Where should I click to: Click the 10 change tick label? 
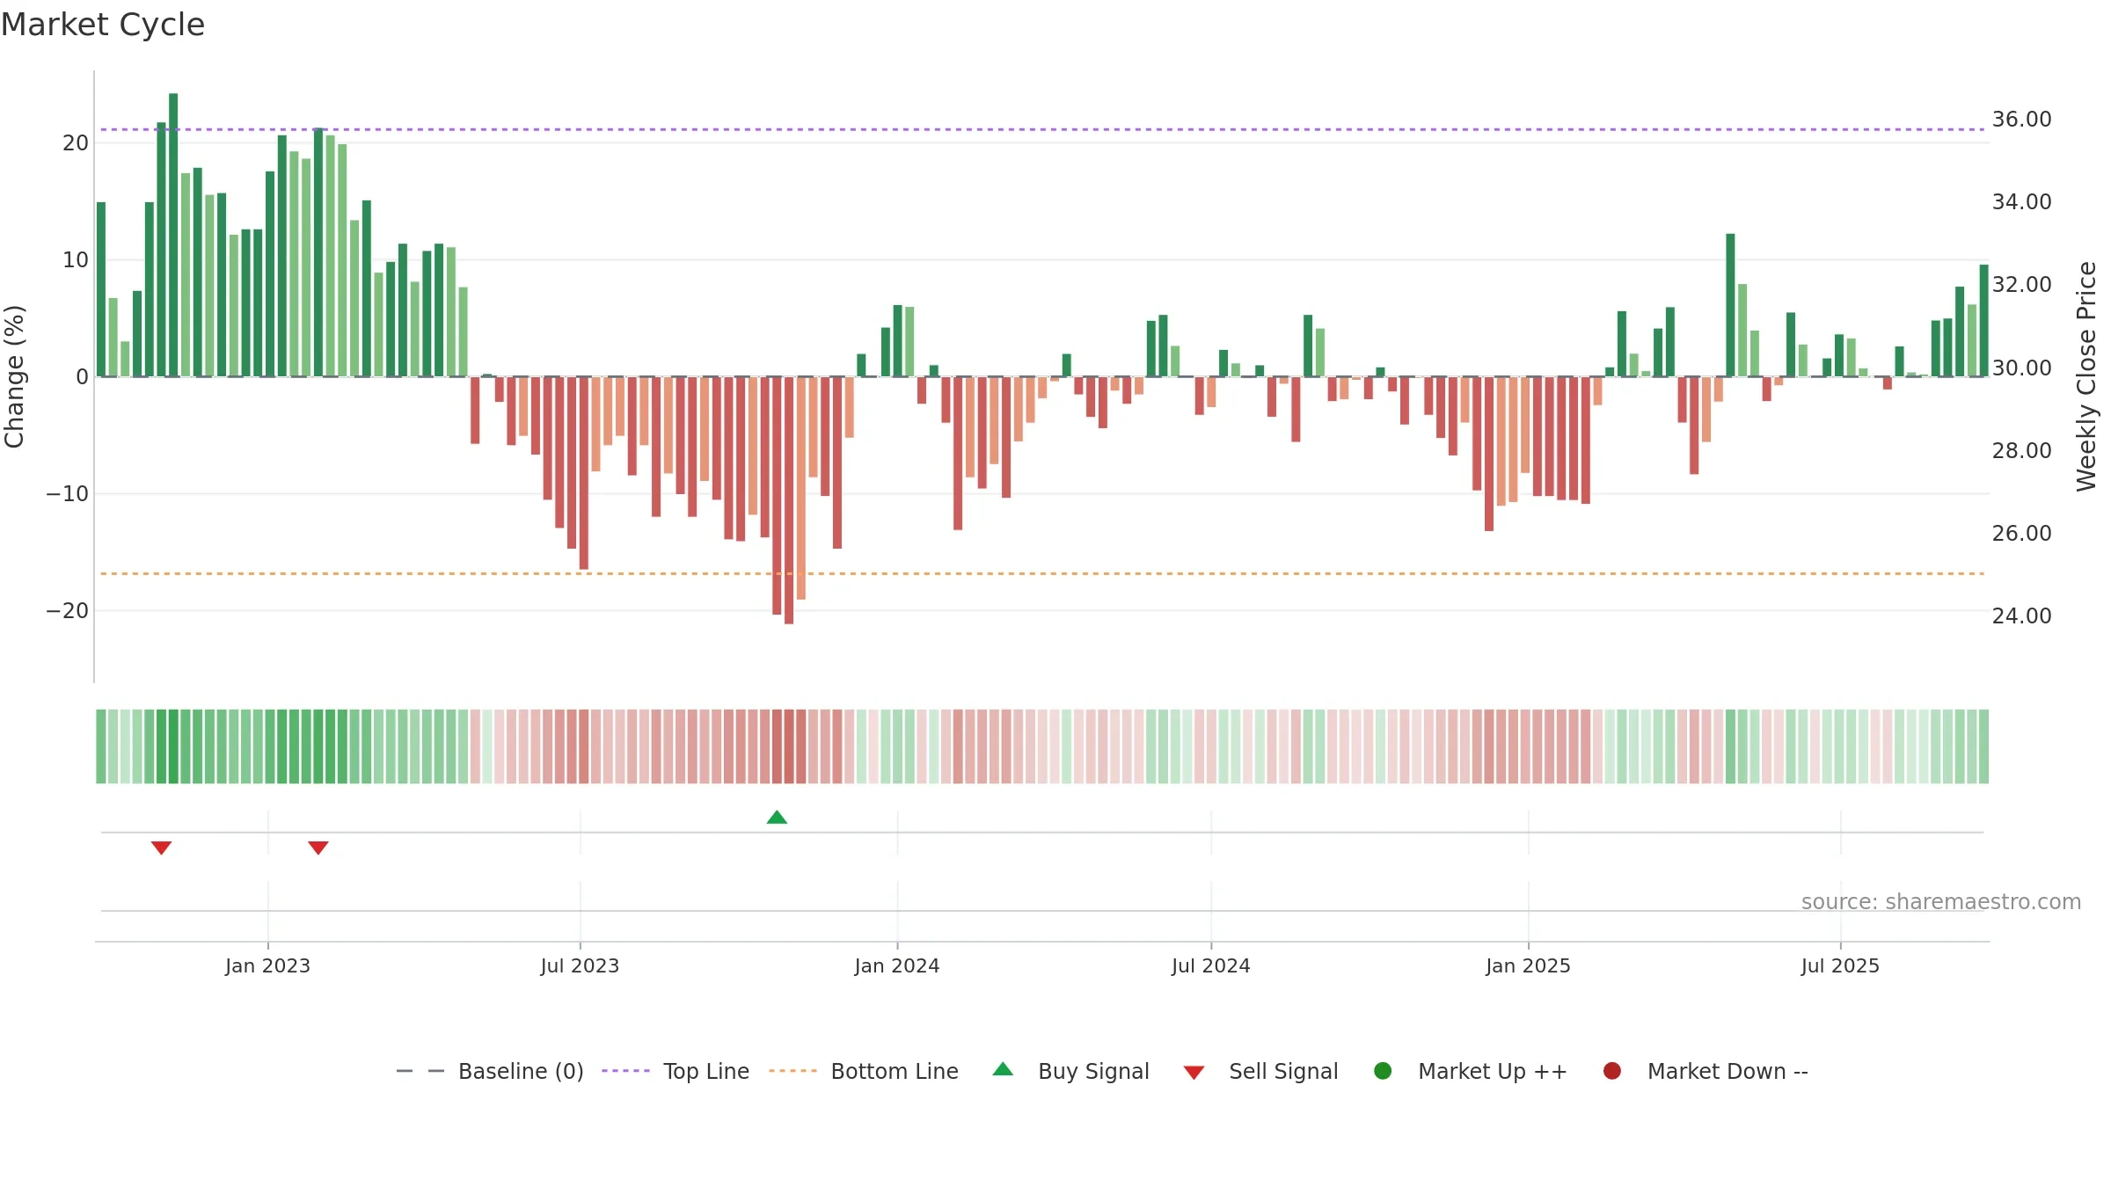(76, 260)
